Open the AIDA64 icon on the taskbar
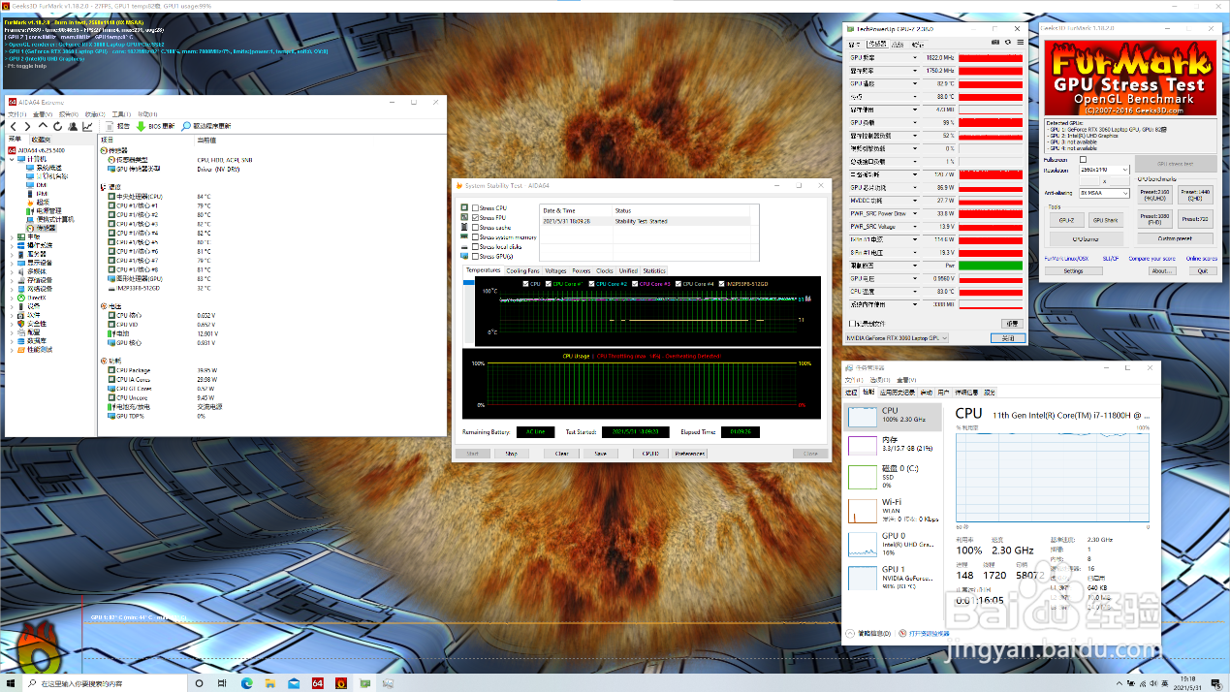 click(317, 683)
